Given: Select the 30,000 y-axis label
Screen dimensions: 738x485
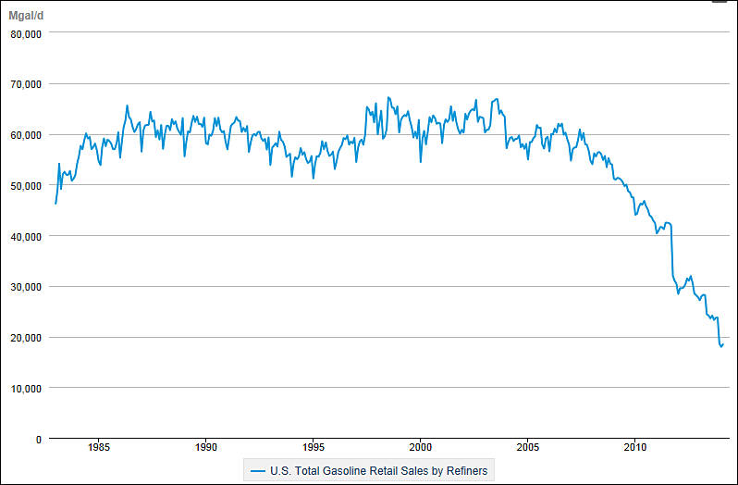Looking at the screenshot, I should pos(26,287).
